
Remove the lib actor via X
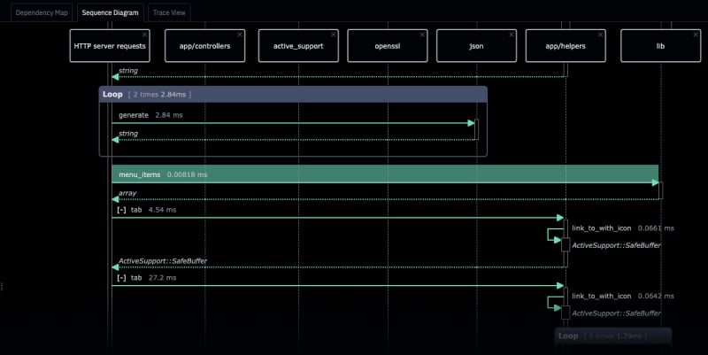coord(696,35)
